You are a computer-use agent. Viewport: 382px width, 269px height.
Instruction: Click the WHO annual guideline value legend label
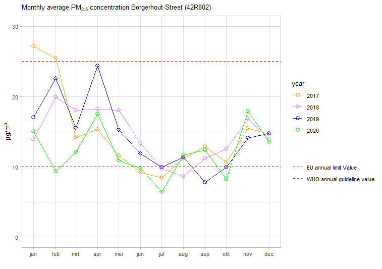tap(340, 179)
